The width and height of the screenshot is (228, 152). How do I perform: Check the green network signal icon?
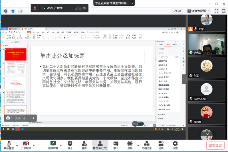pos(20,11)
